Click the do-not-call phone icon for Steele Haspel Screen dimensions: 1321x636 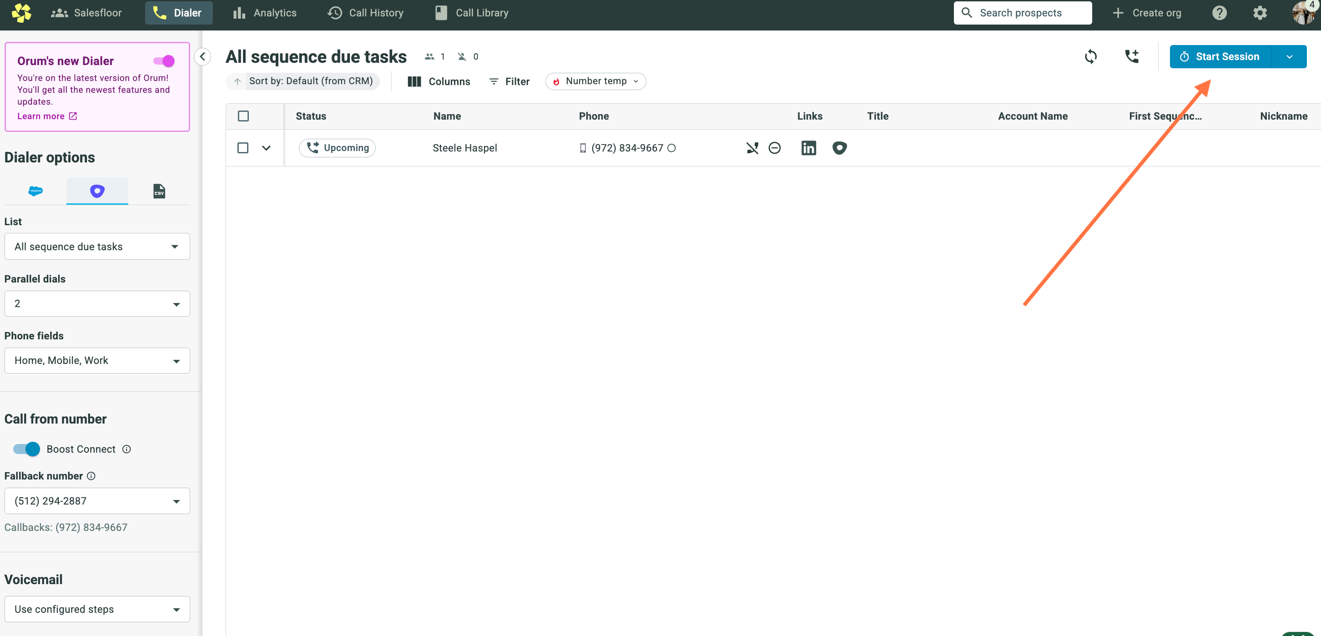[752, 148]
